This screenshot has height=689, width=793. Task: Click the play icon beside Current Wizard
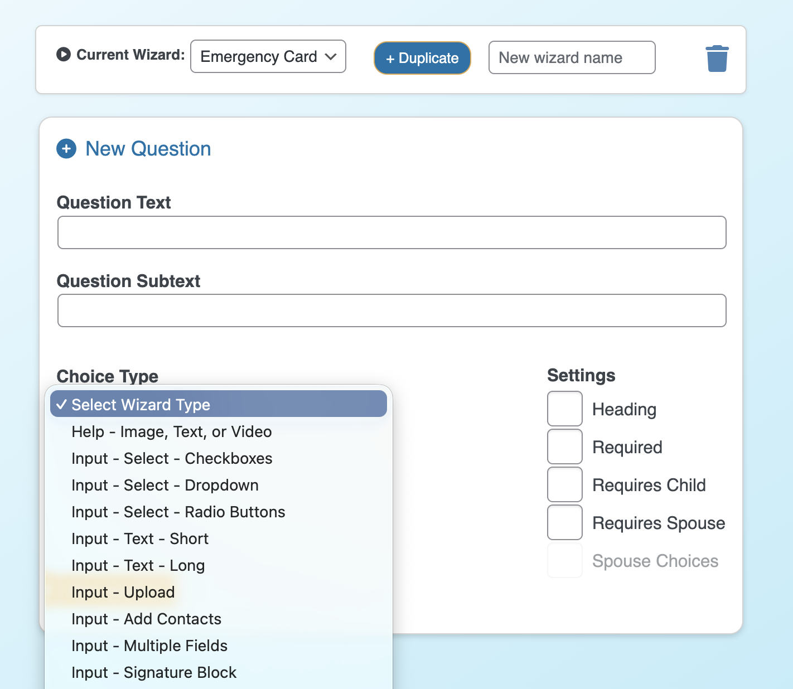point(64,55)
